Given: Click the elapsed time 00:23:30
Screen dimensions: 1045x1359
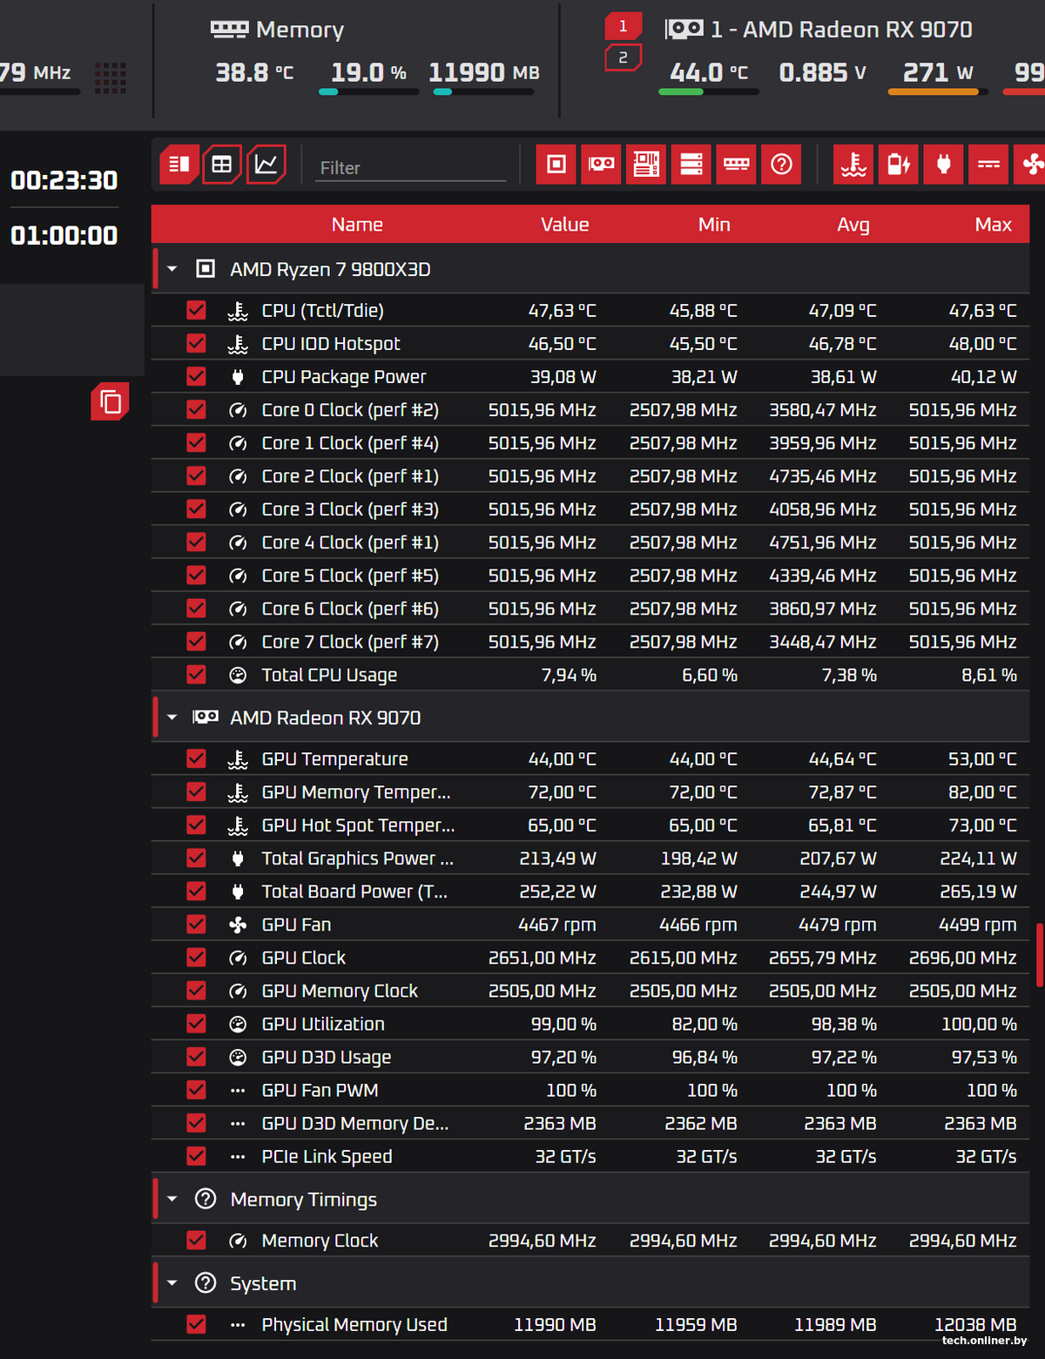Looking at the screenshot, I should 64,180.
